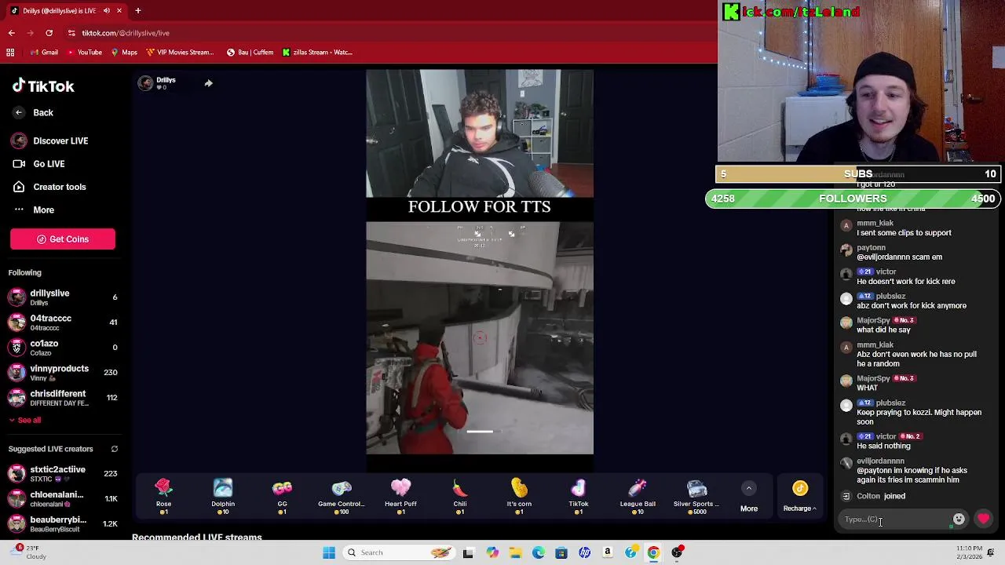The image size is (1005, 565).
Task: View site information icon in address bar
Action: click(71, 33)
